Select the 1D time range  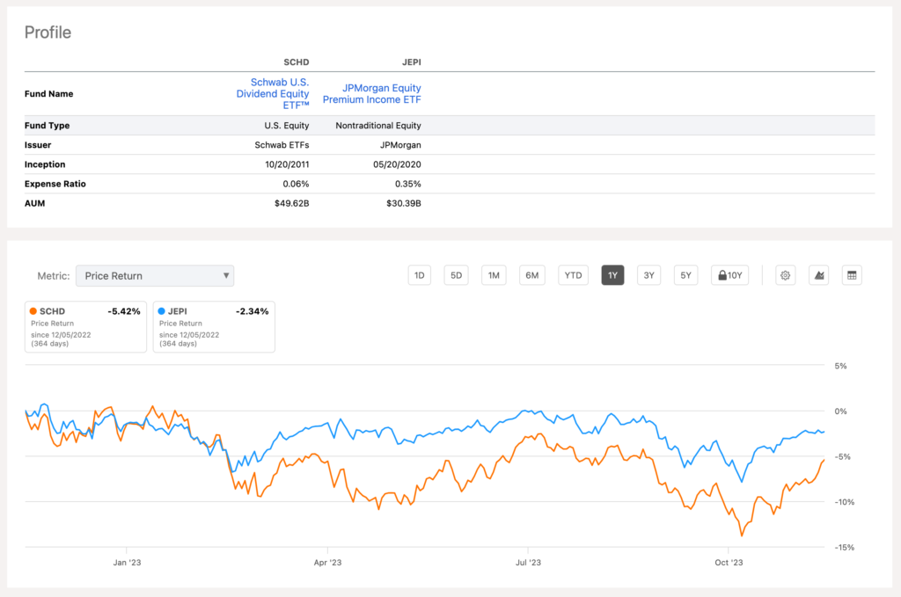pyautogui.click(x=420, y=275)
